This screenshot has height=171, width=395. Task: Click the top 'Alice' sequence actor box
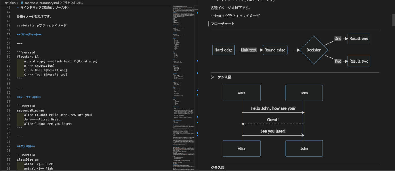click(x=242, y=93)
